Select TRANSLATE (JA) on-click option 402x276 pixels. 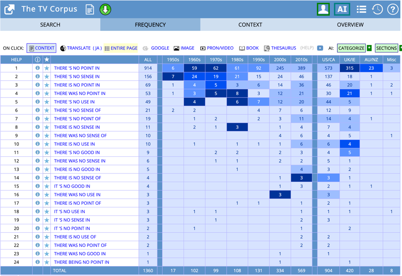81,48
